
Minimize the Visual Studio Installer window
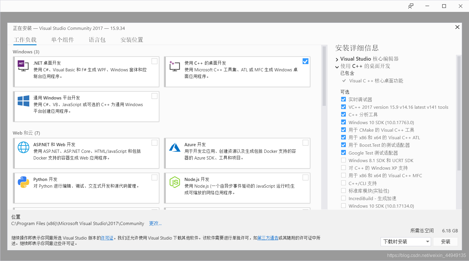pos(427,6)
